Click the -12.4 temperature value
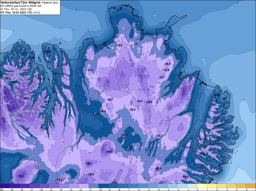This screenshot has height=191, width=256. tap(188, 147)
